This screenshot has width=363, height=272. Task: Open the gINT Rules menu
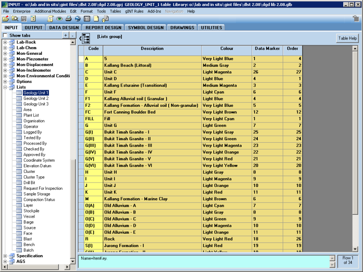(x=134, y=11)
